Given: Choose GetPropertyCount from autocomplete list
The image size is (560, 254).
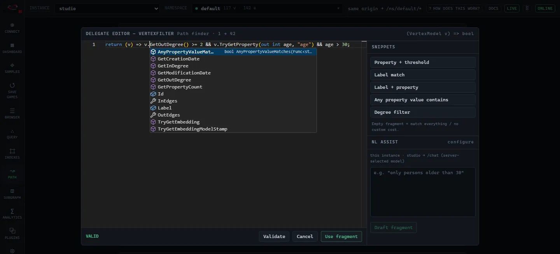Looking at the screenshot, I should [233, 87].
